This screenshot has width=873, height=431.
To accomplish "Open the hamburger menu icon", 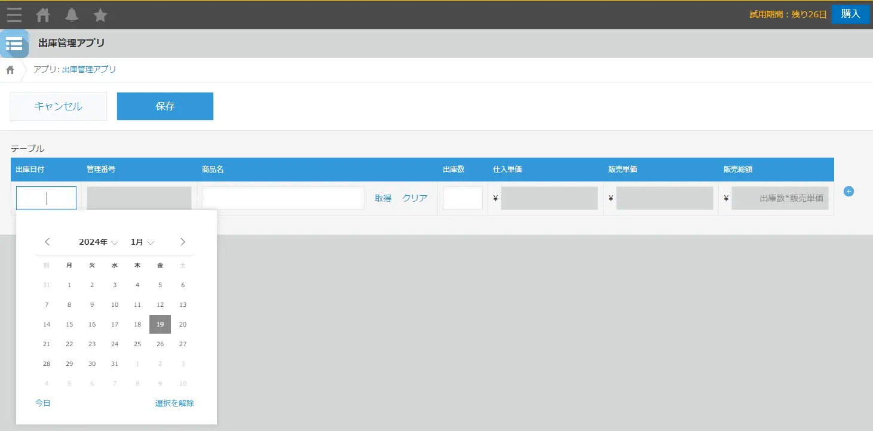I will (x=14, y=15).
